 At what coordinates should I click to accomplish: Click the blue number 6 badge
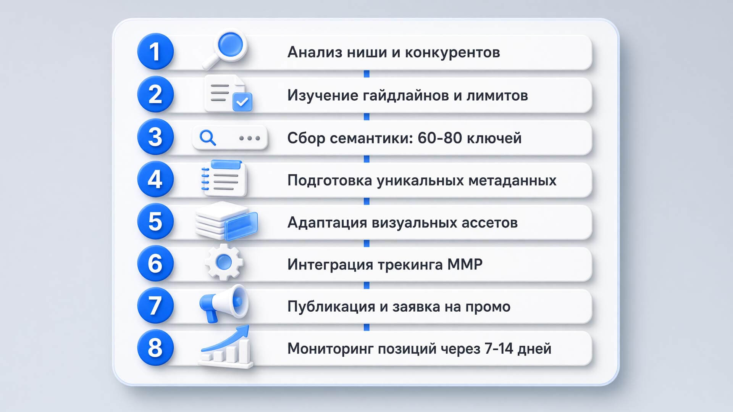[x=155, y=264]
